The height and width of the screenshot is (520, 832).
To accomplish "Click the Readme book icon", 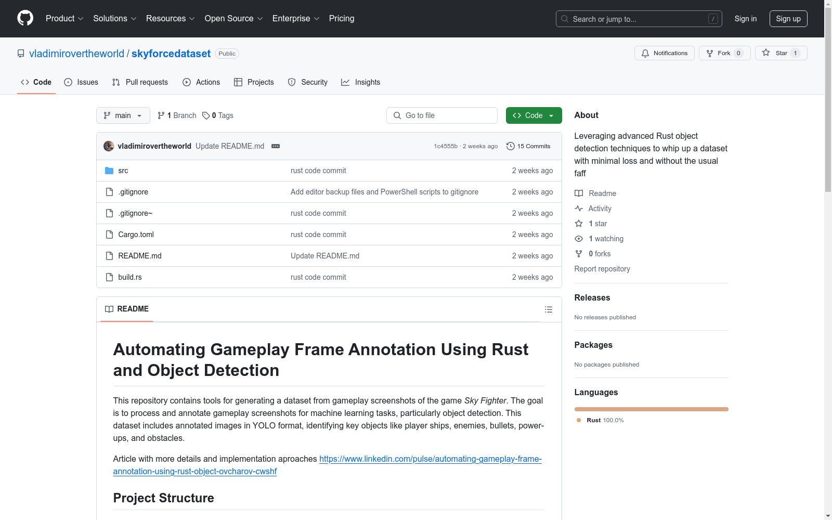I will pos(579,193).
